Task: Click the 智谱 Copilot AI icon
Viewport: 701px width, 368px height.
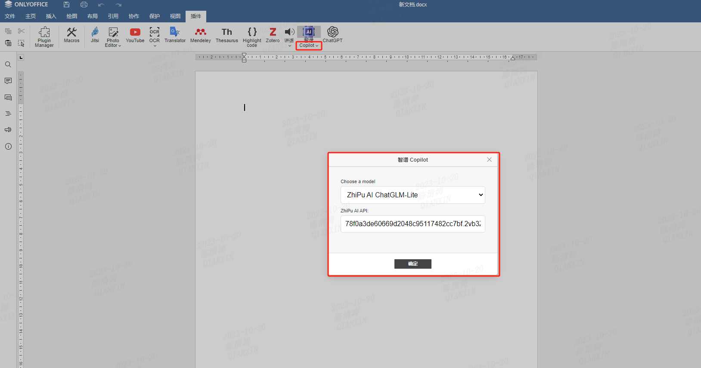Action: click(309, 32)
